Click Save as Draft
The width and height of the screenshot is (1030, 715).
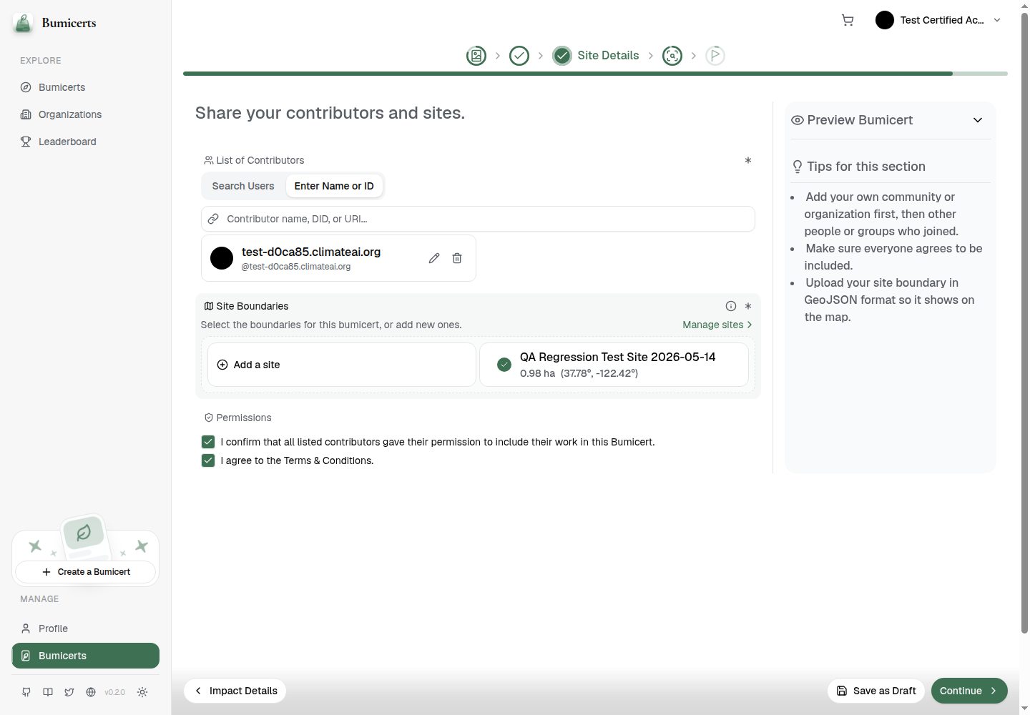[x=876, y=691]
